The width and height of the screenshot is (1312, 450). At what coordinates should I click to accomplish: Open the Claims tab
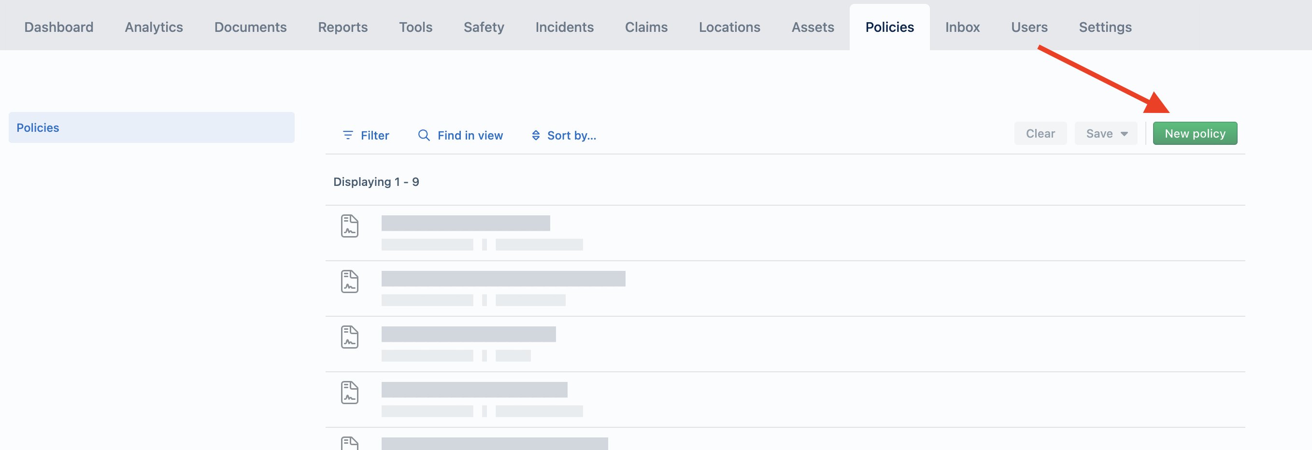646,27
